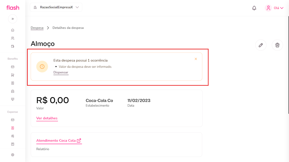Image resolution: width=289 pixels, height=162 pixels.
Task: Go to the Home icon in sidebar
Action: pos(13,30)
